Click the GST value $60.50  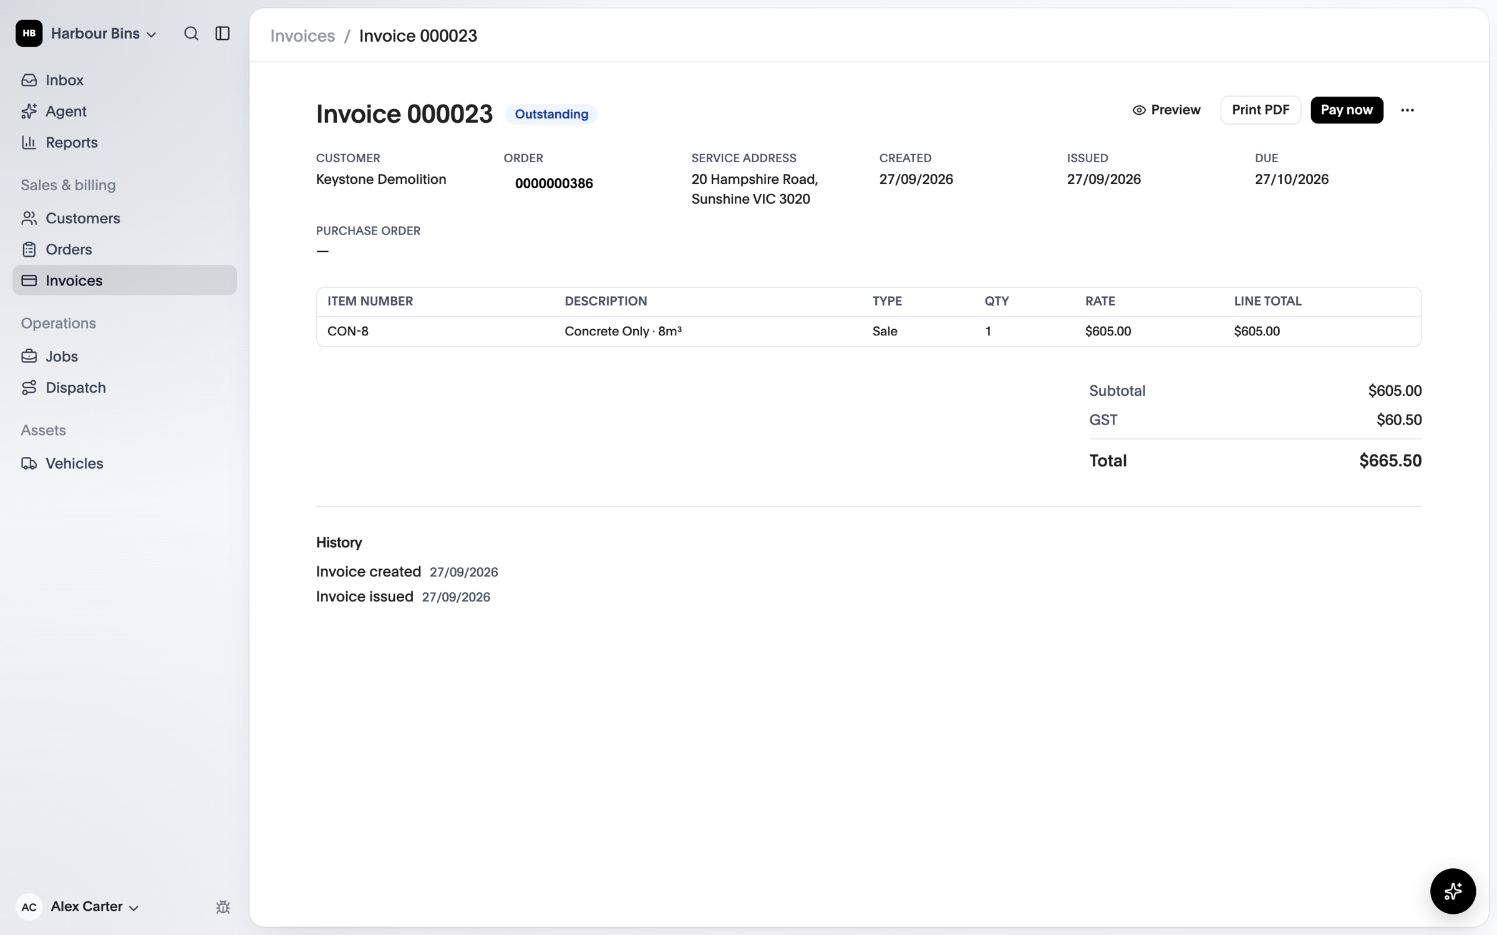1399,420
